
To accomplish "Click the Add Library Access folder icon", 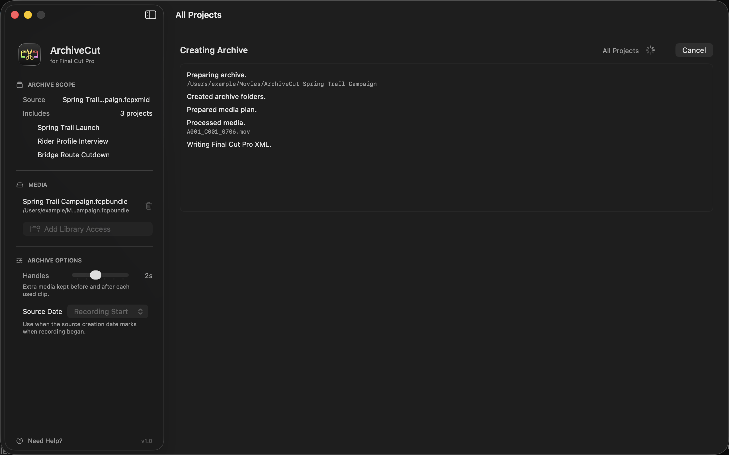I will [35, 229].
